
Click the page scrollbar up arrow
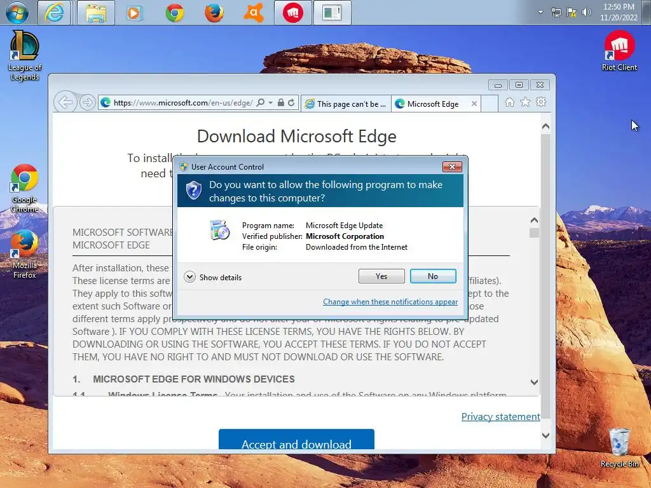point(546,126)
